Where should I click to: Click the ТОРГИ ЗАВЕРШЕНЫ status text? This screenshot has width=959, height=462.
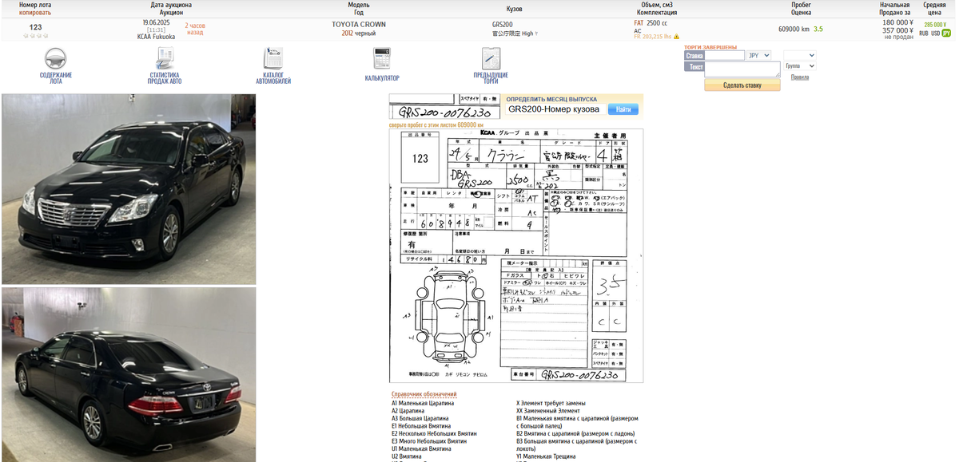tap(710, 47)
